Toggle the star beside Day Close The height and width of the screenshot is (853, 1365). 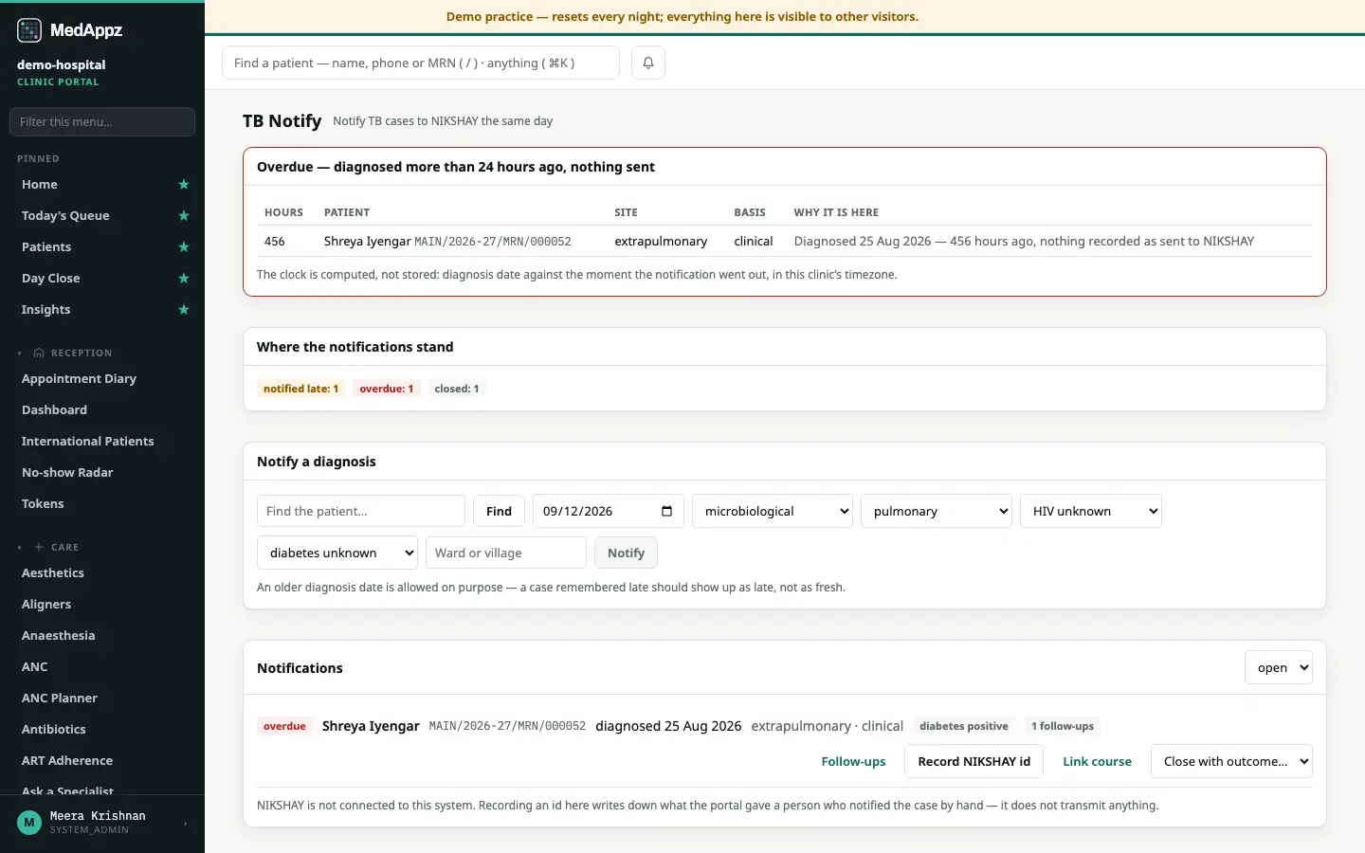[x=184, y=279]
